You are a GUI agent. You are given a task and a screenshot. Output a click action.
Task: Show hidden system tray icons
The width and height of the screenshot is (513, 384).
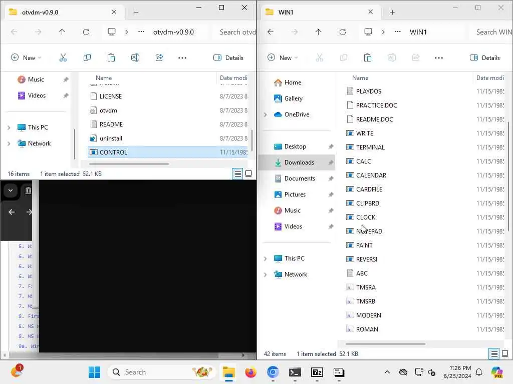387,372
